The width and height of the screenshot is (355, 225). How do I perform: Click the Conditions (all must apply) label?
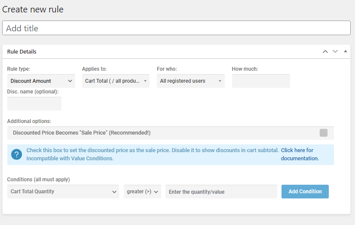(39, 180)
